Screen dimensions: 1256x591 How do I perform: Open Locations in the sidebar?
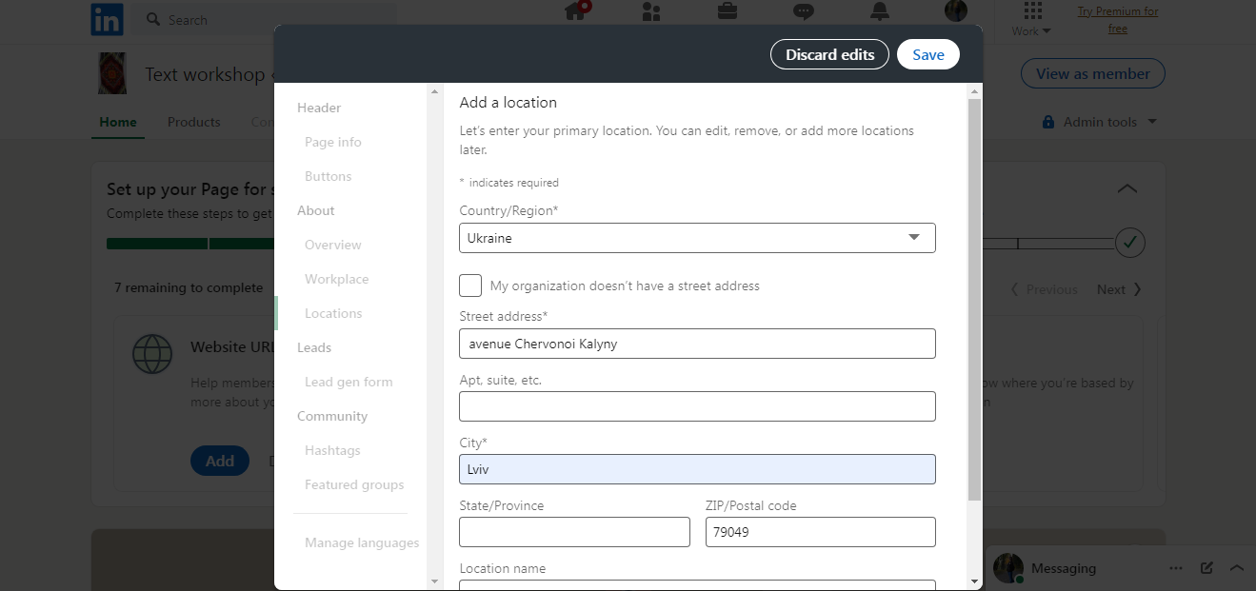[x=333, y=313]
